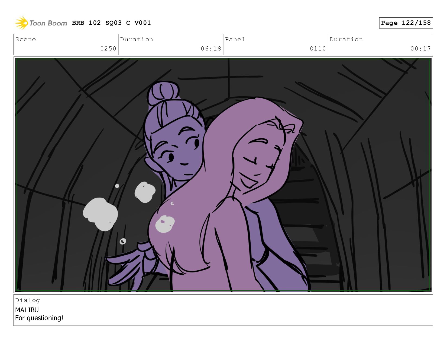Click the Panel label
Image resolution: width=447 pixels, height=346 pixels.
(235, 39)
